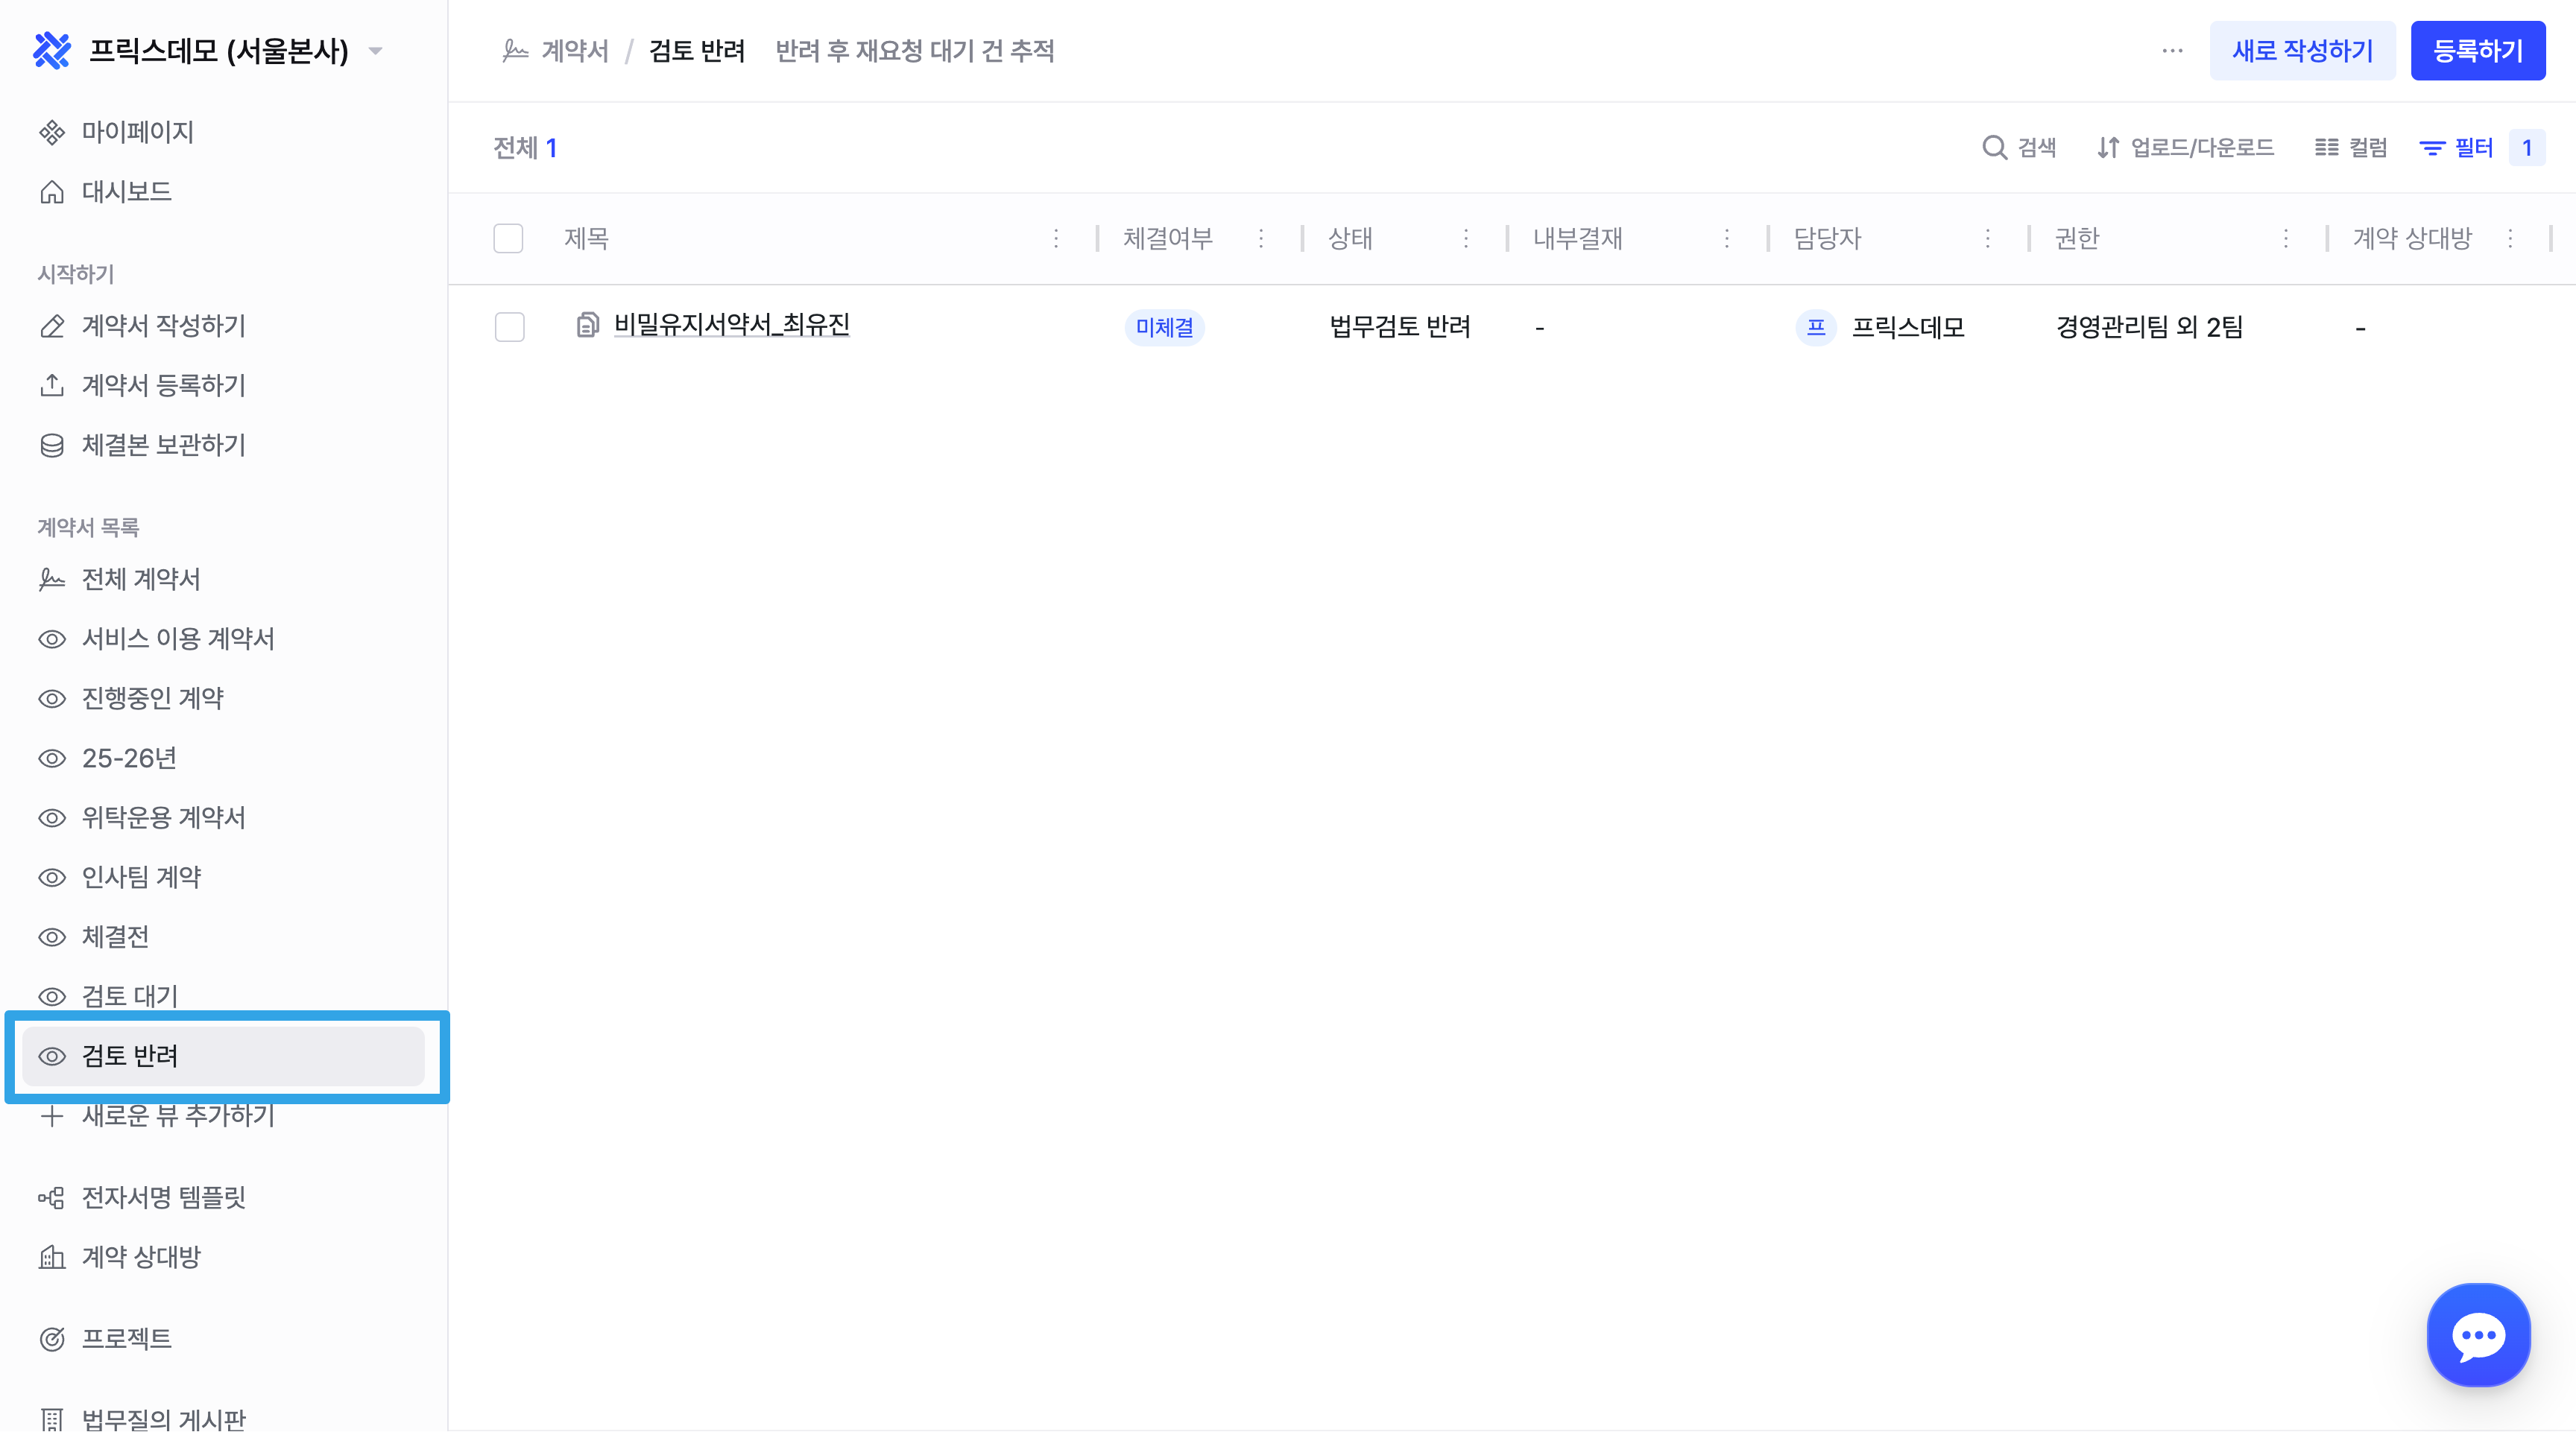Screen dimensions: 2576x1432
Task: Open the 검토 대기 saved view
Action: click(x=130, y=995)
